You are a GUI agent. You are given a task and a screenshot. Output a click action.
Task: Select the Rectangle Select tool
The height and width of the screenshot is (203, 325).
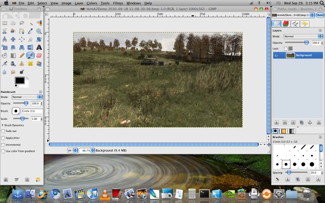pyautogui.click(x=5, y=23)
